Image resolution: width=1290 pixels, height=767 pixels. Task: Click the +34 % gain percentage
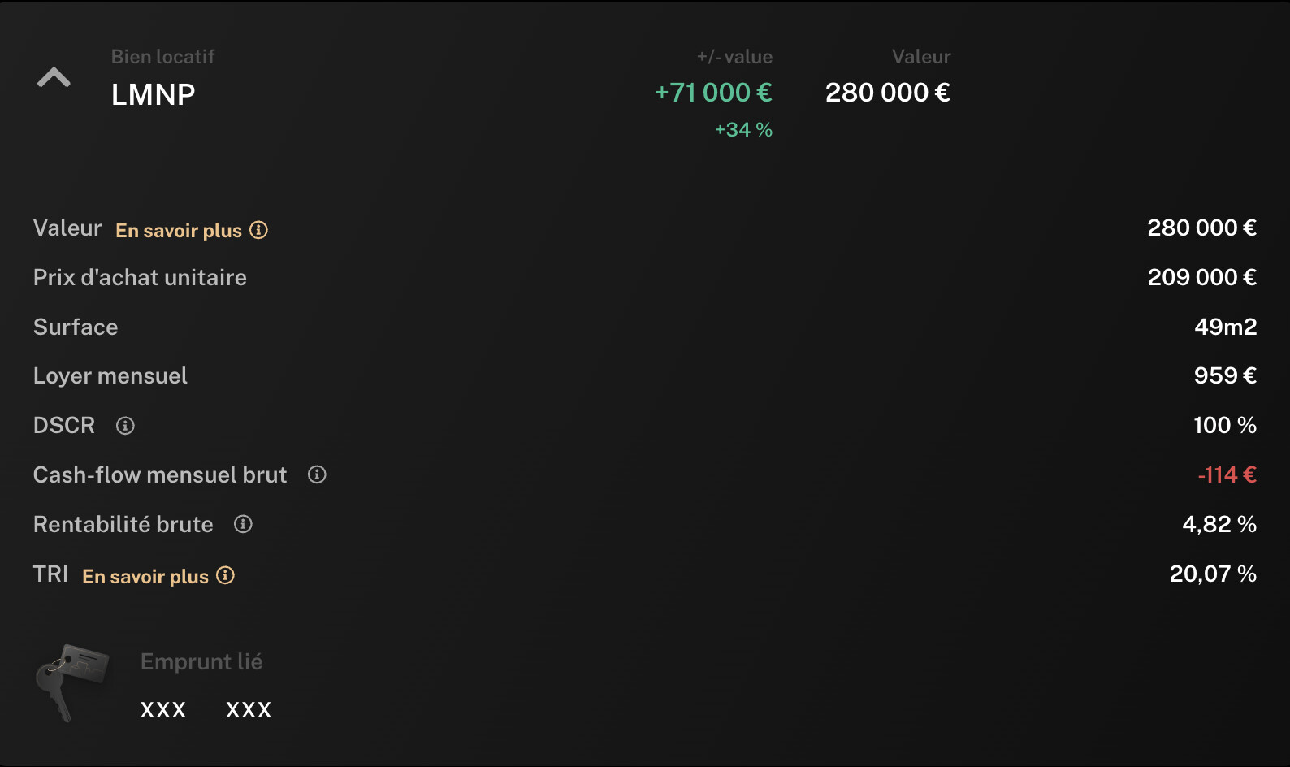tap(743, 130)
